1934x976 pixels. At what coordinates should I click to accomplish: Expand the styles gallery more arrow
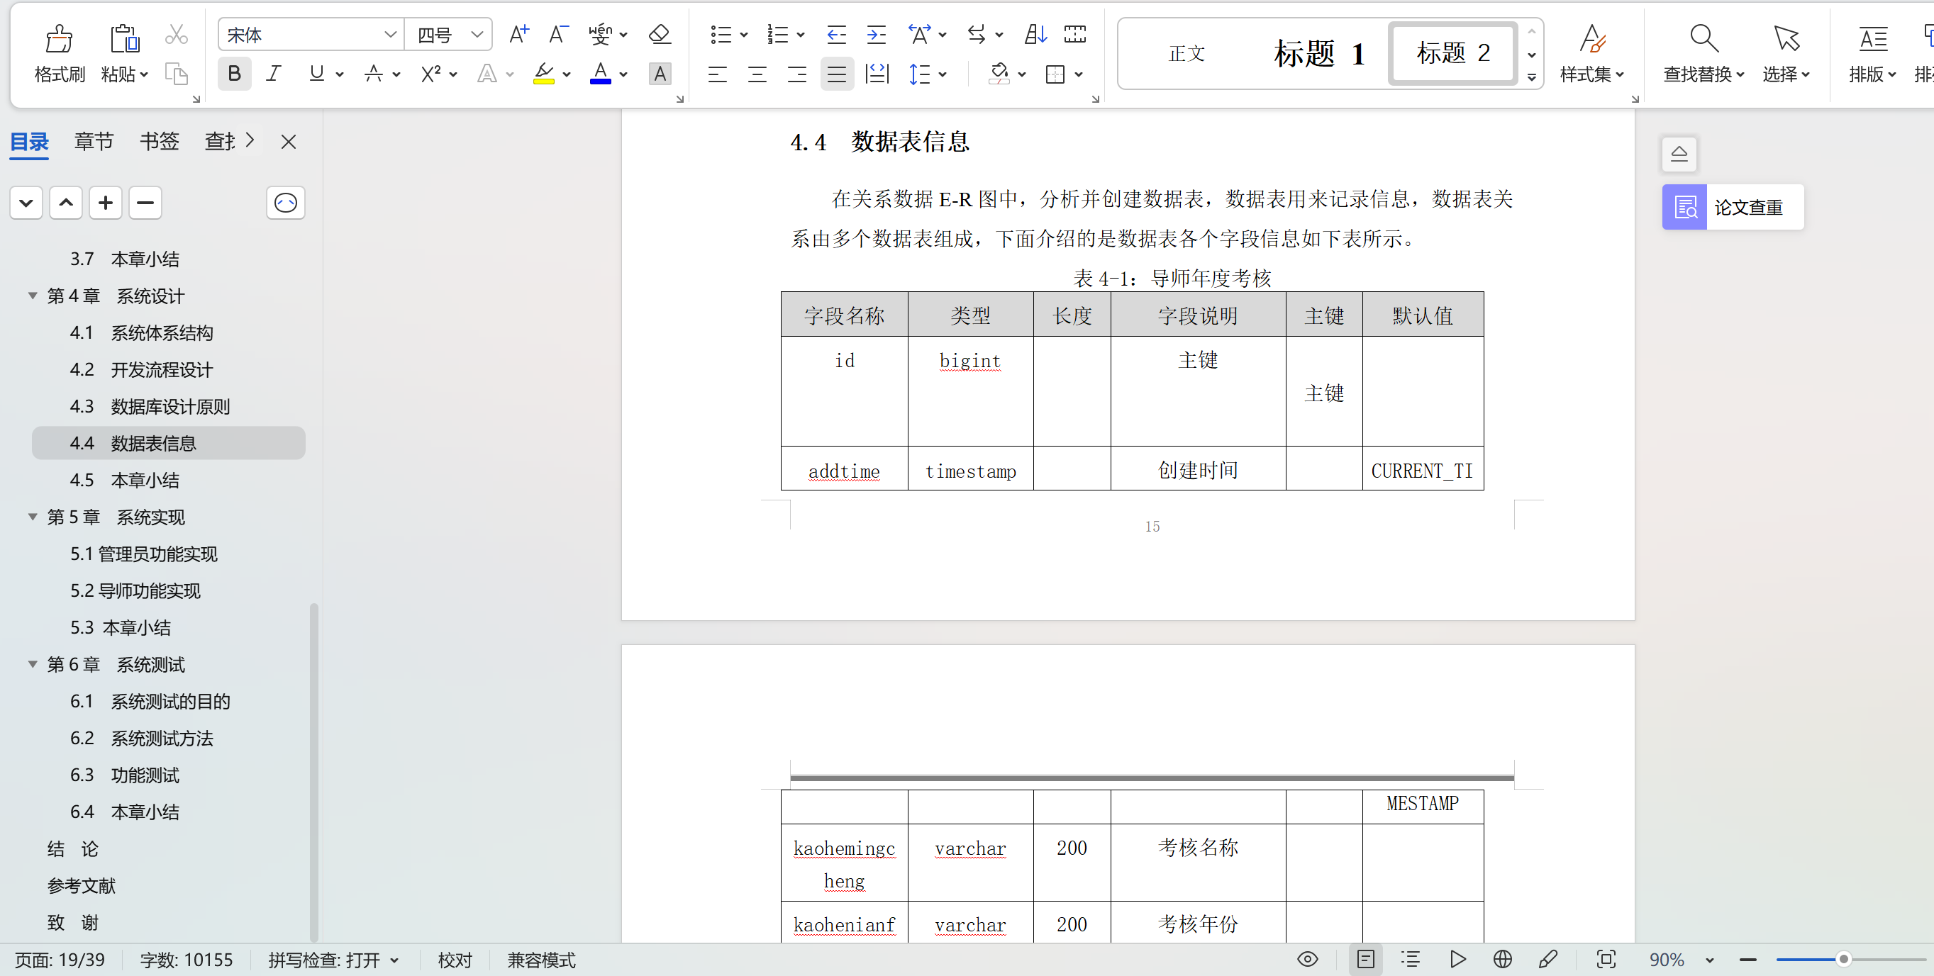coord(1532,77)
